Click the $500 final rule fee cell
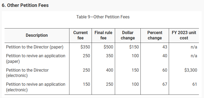204x98 pixels. pos(108,47)
